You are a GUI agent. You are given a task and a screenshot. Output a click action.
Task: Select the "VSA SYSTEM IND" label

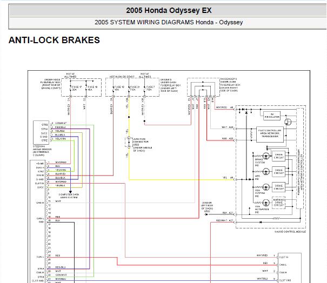[260, 193]
